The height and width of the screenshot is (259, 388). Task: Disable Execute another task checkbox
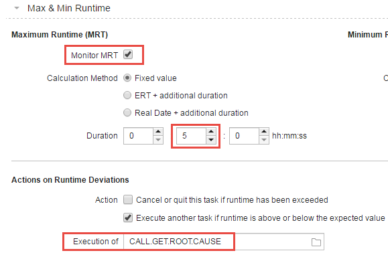coord(128,218)
